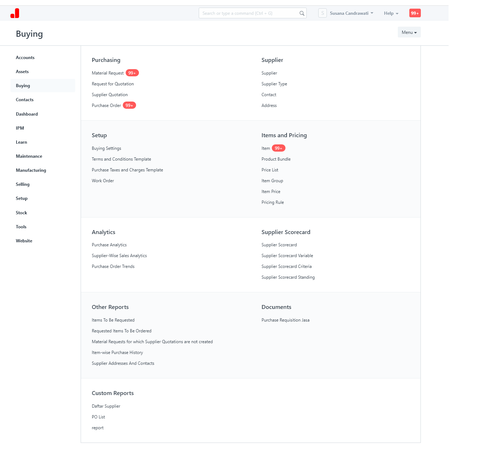The height and width of the screenshot is (462, 495).
Task: Click the search magnifier icon
Action: click(x=302, y=13)
